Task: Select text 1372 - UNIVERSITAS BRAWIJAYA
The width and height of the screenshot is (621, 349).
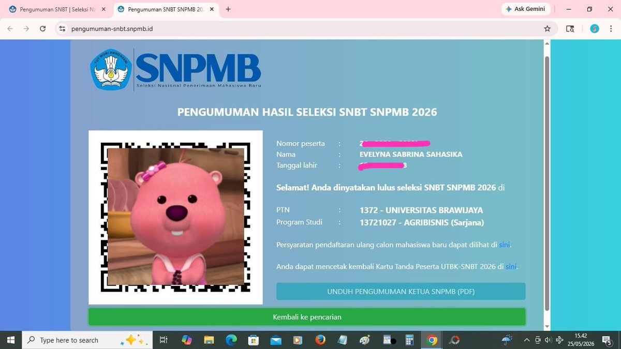Action: click(x=421, y=210)
